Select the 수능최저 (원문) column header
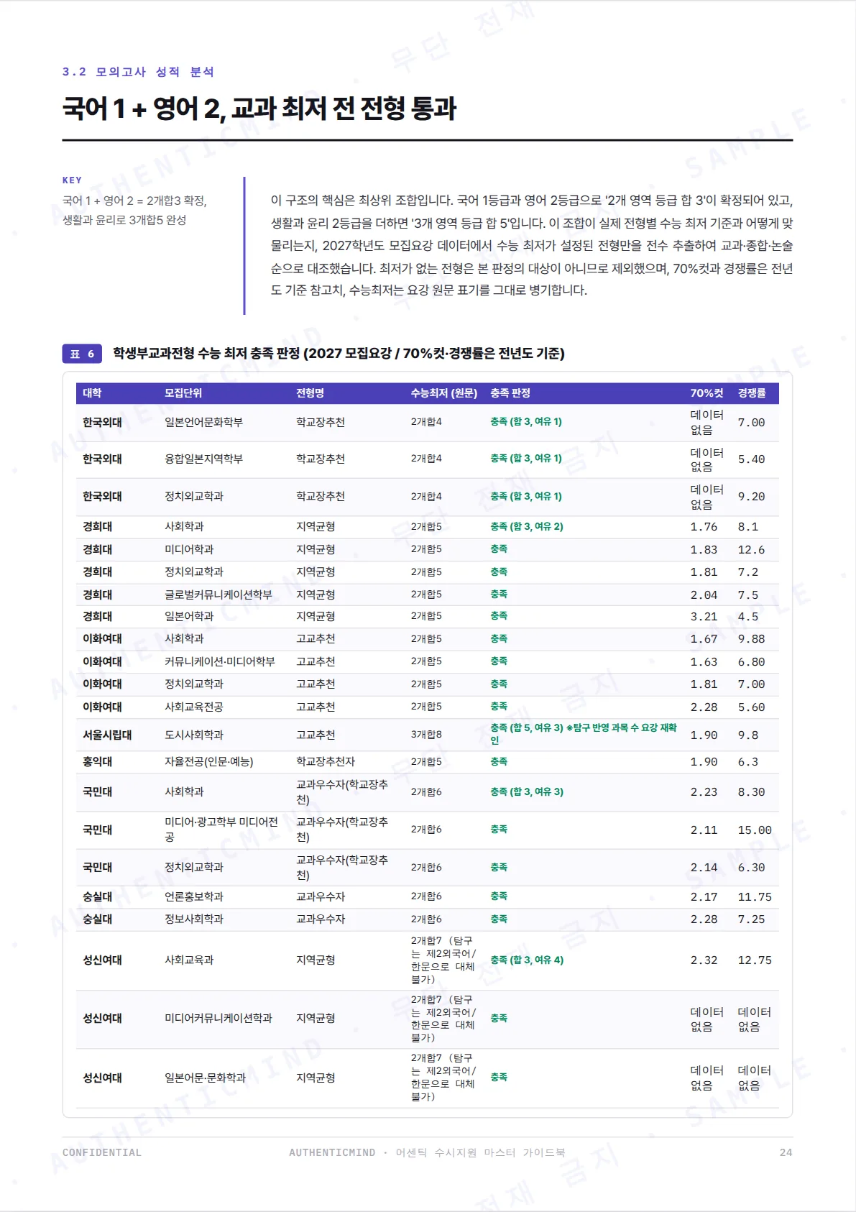Image resolution: width=856 pixels, height=1212 pixels. (444, 393)
